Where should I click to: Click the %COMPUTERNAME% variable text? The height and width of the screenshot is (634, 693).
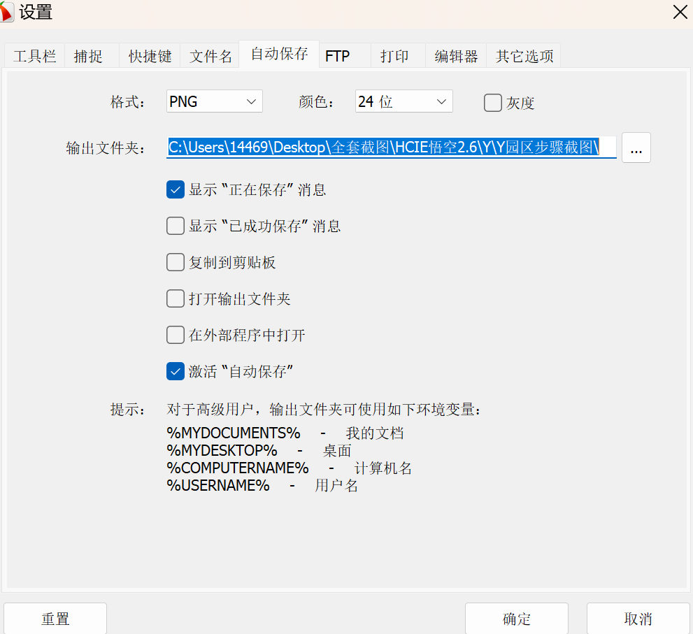[x=238, y=468]
